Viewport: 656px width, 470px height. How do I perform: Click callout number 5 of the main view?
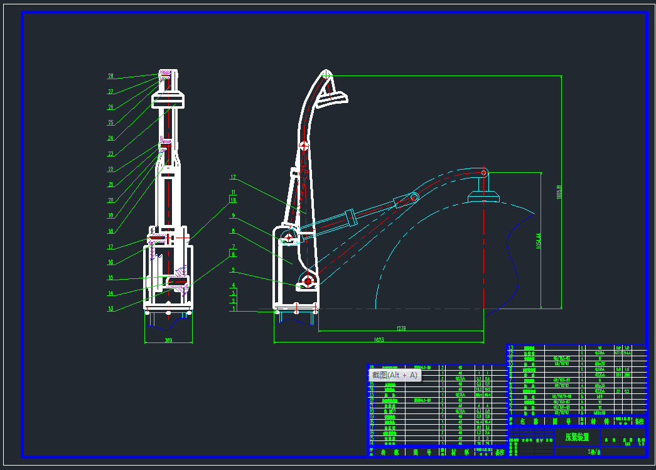pos(233,270)
